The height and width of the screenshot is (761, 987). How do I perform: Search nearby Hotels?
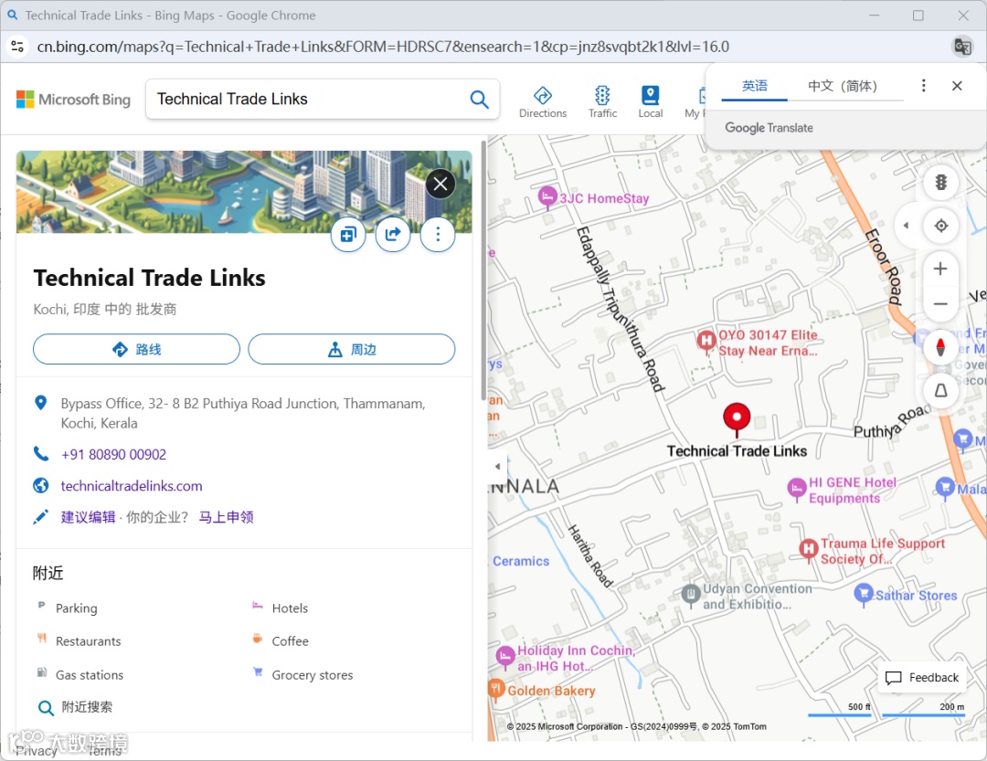pos(290,608)
